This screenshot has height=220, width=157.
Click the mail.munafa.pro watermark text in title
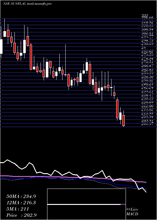pos(39,4)
